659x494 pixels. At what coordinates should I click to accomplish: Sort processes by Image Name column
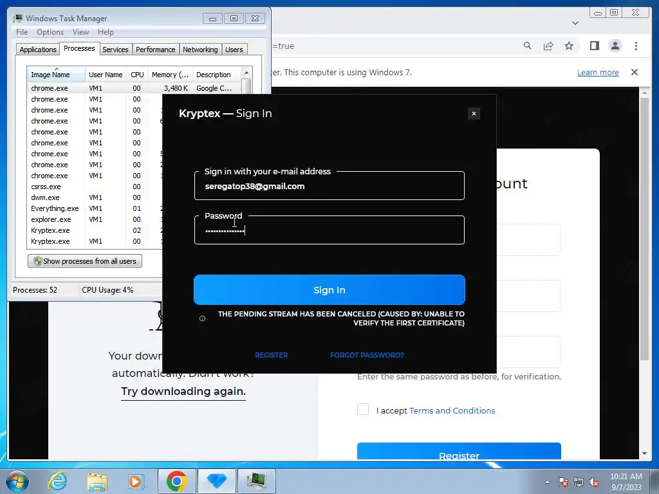click(57, 75)
